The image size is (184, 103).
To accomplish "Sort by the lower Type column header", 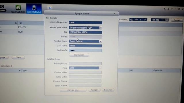I will tap(24, 71).
